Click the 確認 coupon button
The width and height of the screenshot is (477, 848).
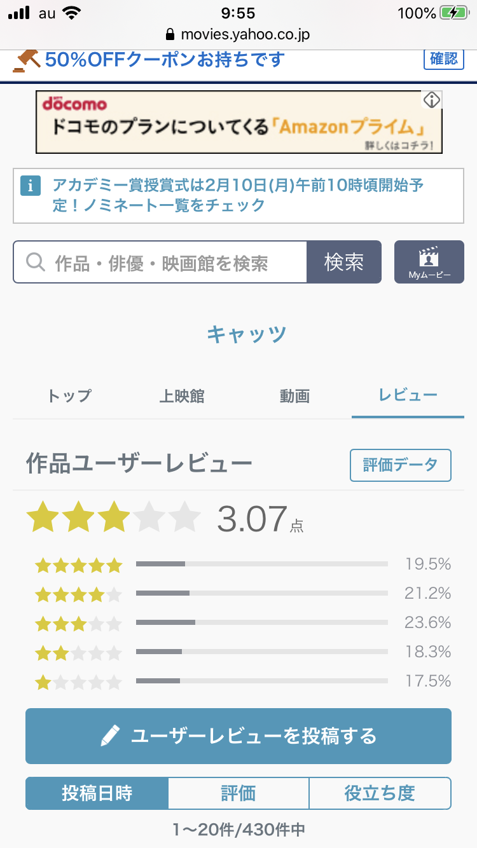[443, 59]
